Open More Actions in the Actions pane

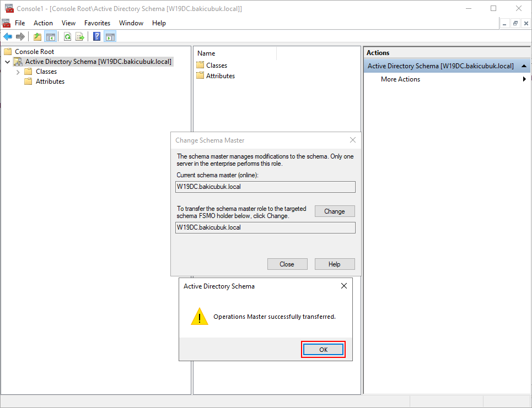(400, 79)
